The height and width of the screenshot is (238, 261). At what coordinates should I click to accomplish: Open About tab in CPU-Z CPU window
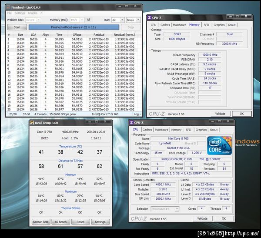click(x=214, y=130)
